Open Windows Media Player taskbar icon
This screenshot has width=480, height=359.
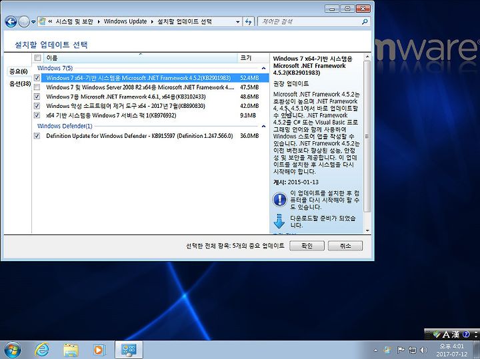click(99, 350)
